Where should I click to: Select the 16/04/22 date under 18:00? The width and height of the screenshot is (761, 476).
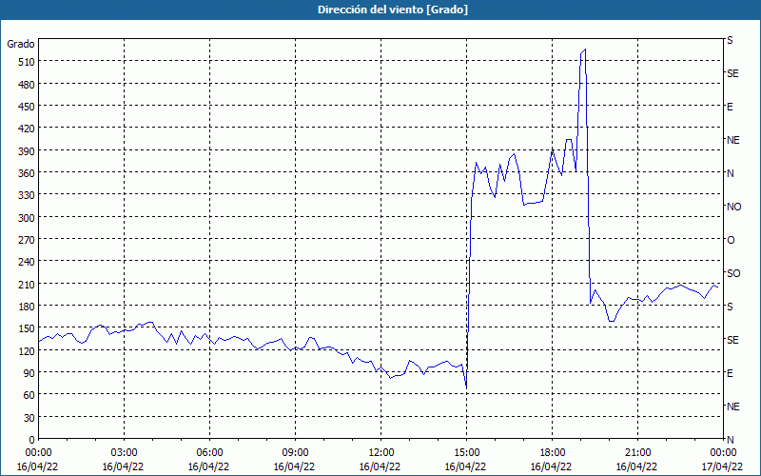[551, 466]
